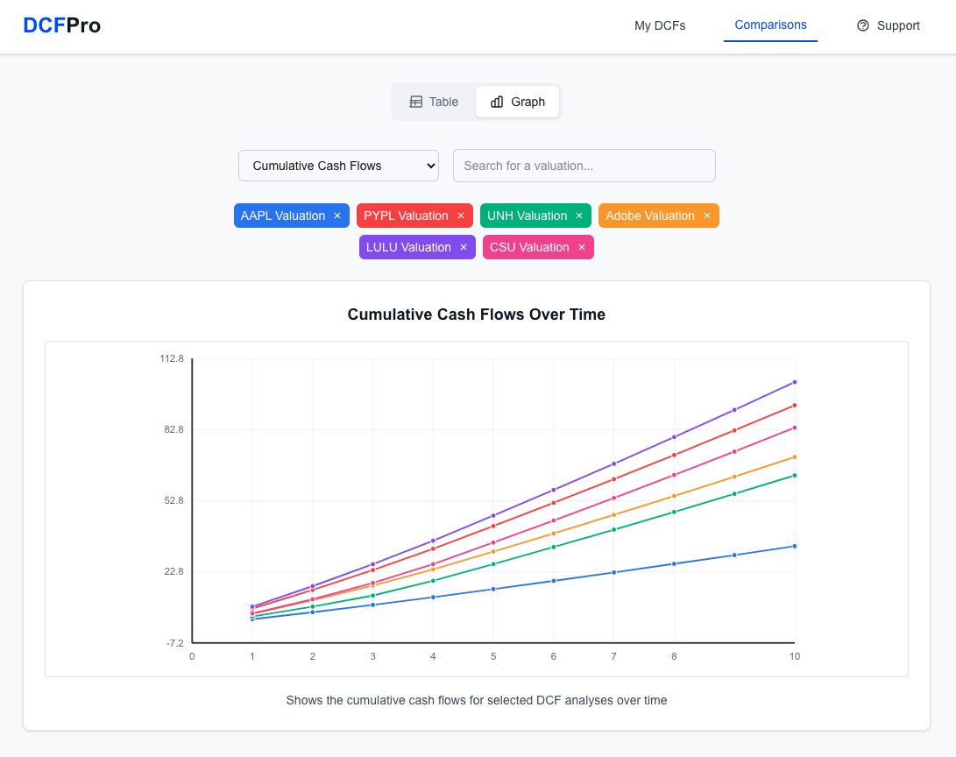The height and width of the screenshot is (757, 956).
Task: Click the purple LULU data point at year 5
Action: coord(493,516)
